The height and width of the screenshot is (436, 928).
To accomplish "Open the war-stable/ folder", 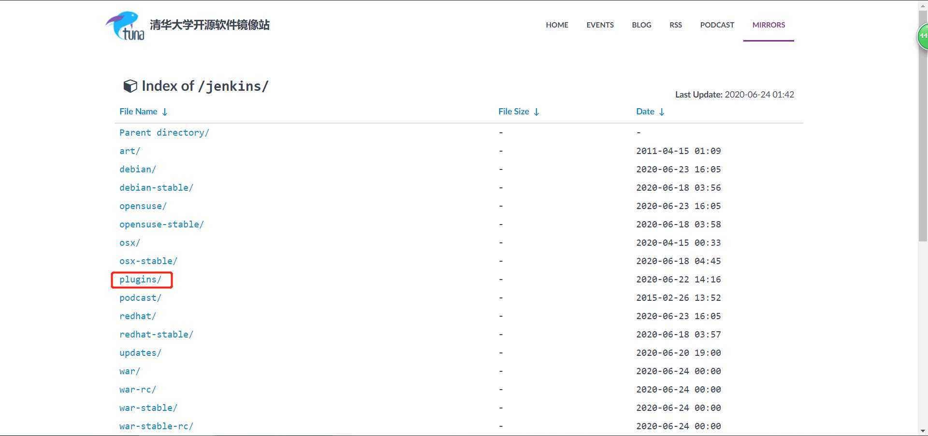I will (148, 408).
